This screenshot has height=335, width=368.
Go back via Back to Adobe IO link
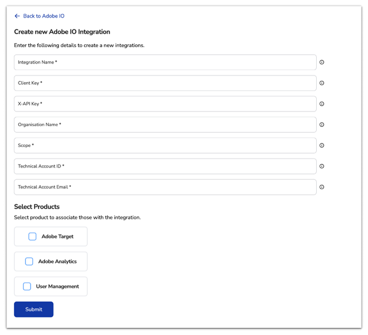(44, 16)
